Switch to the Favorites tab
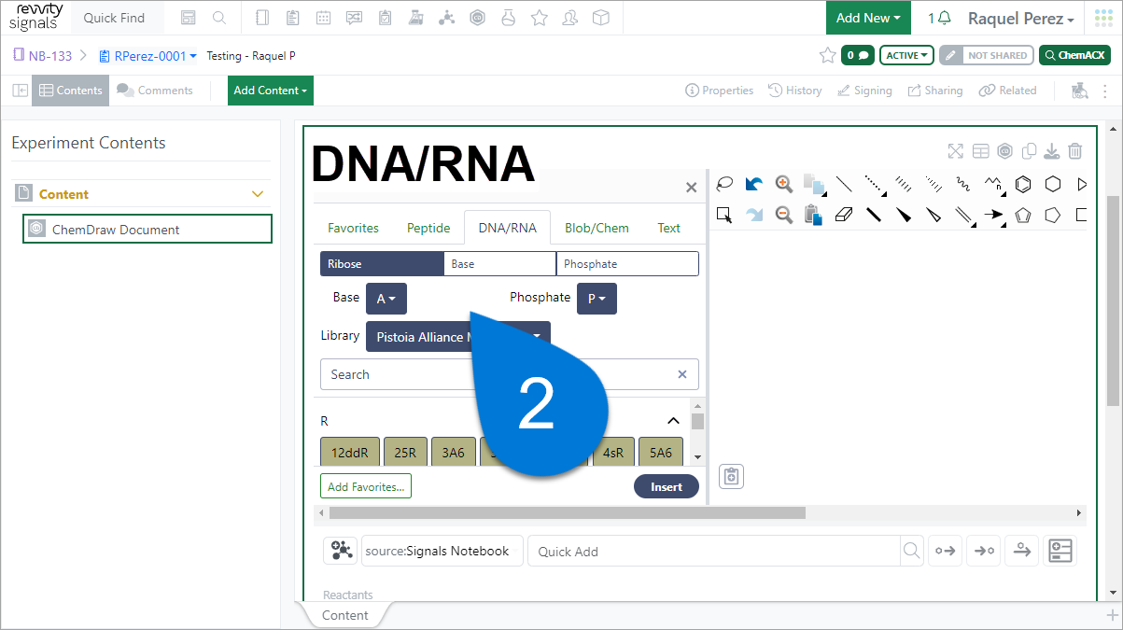 tap(353, 228)
